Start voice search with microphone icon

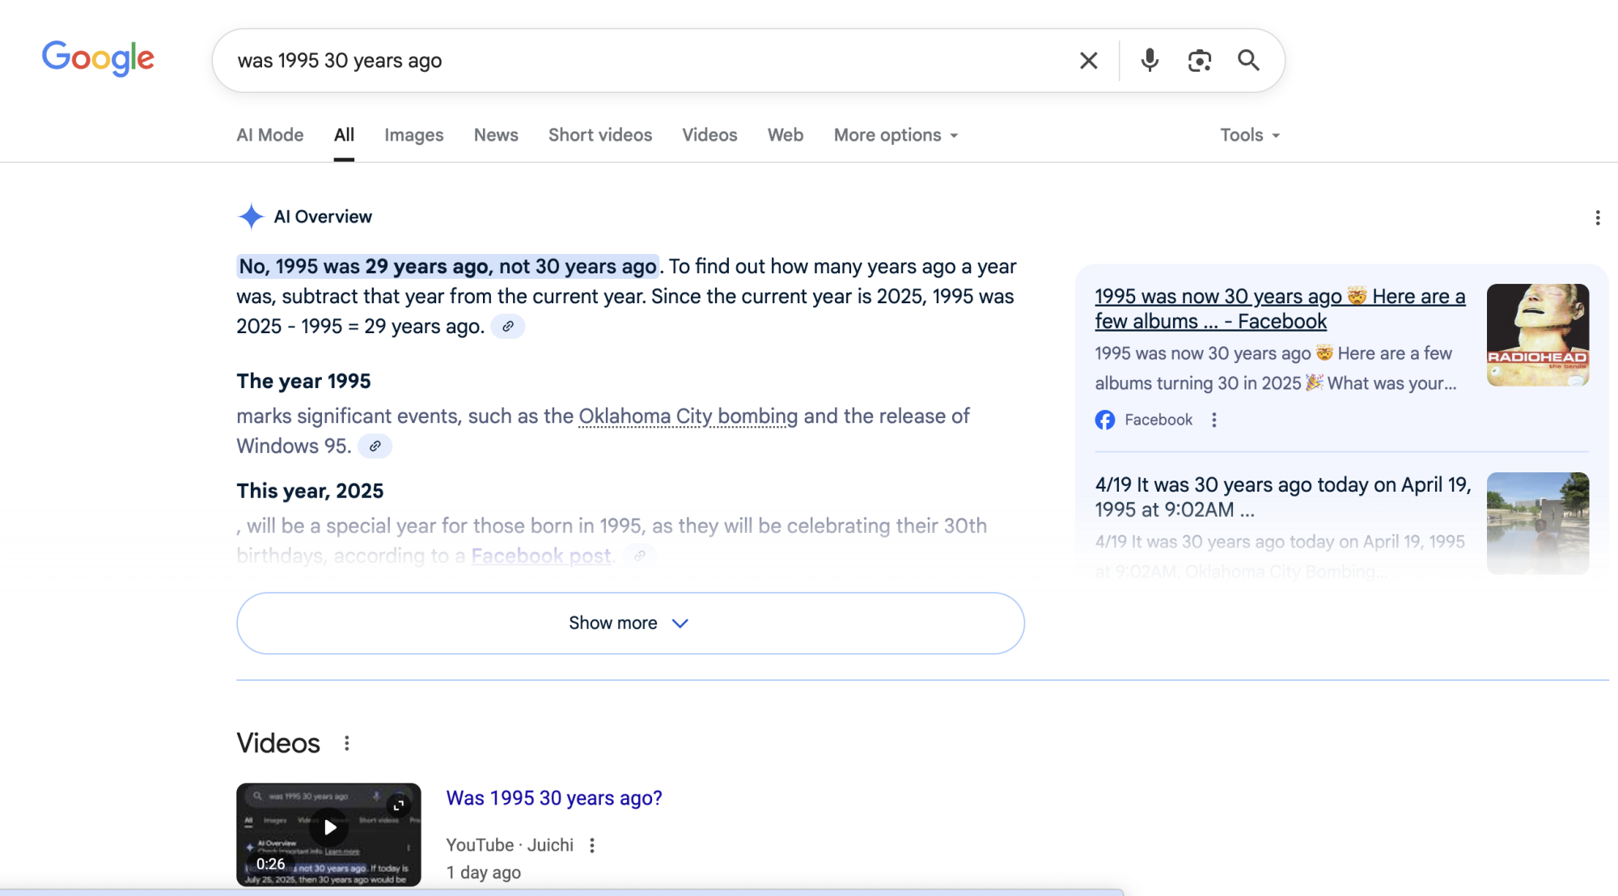pos(1149,61)
